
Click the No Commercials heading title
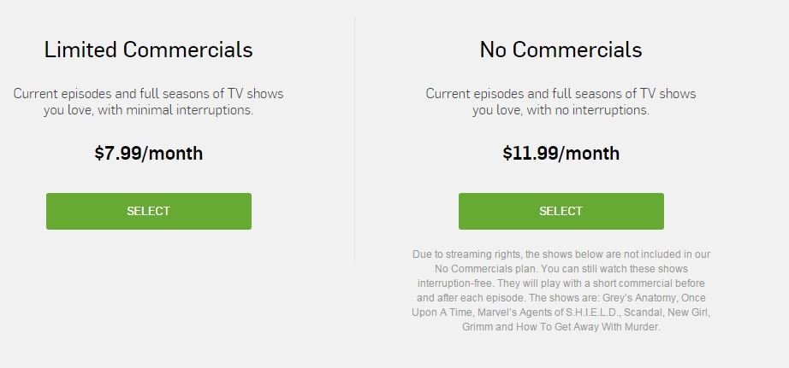click(x=561, y=50)
